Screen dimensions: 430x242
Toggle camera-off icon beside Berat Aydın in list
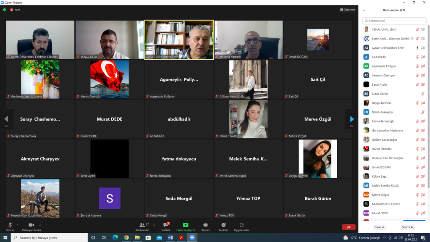coord(423,84)
